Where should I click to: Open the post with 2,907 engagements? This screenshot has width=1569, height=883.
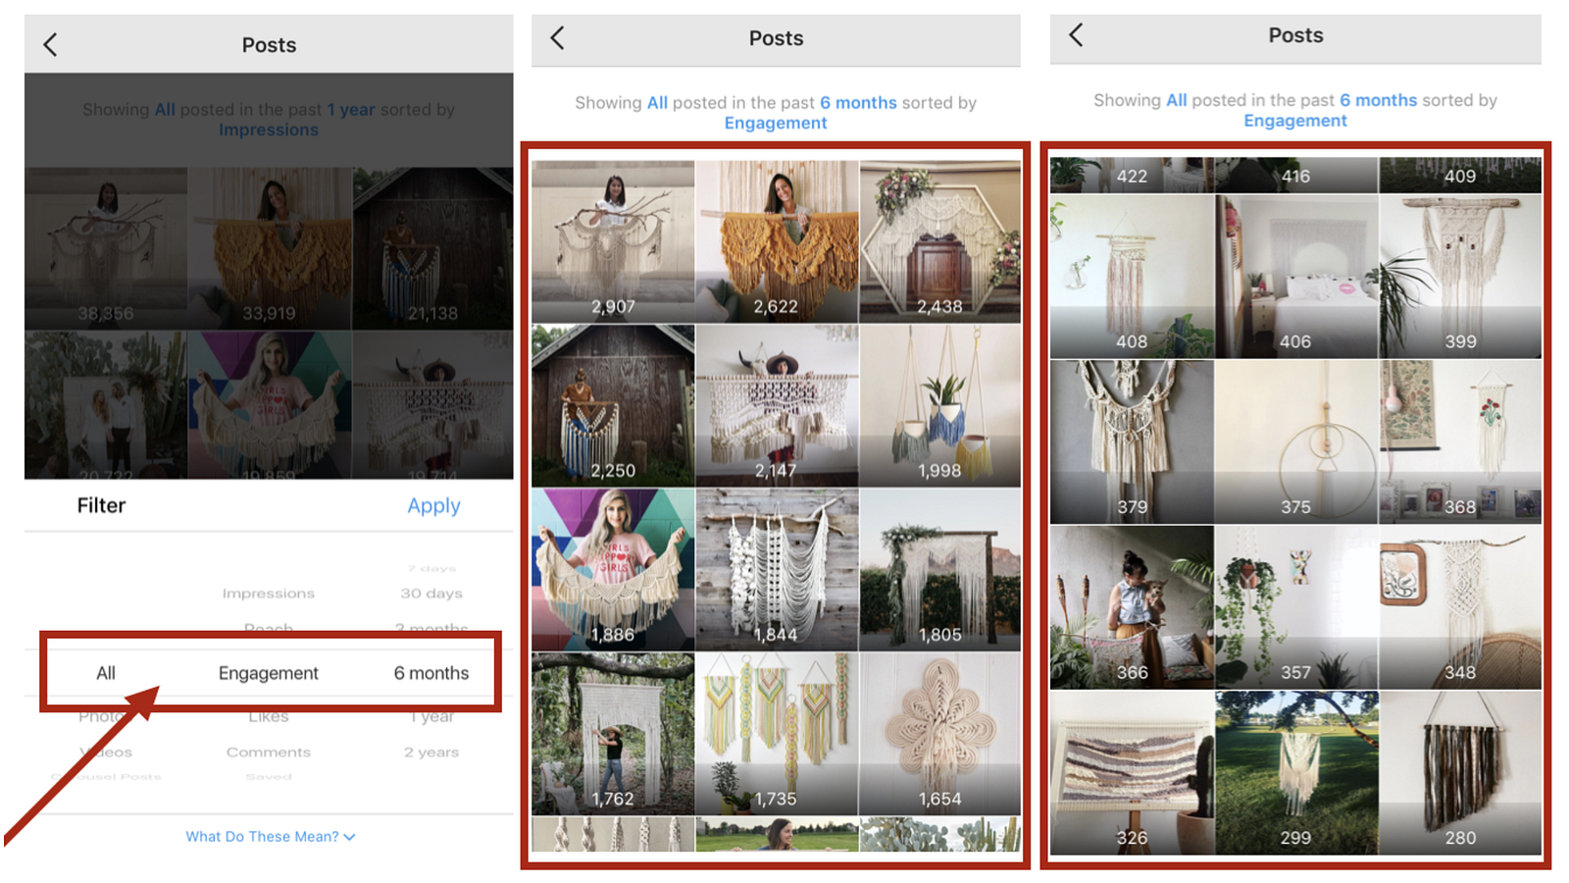click(x=613, y=241)
